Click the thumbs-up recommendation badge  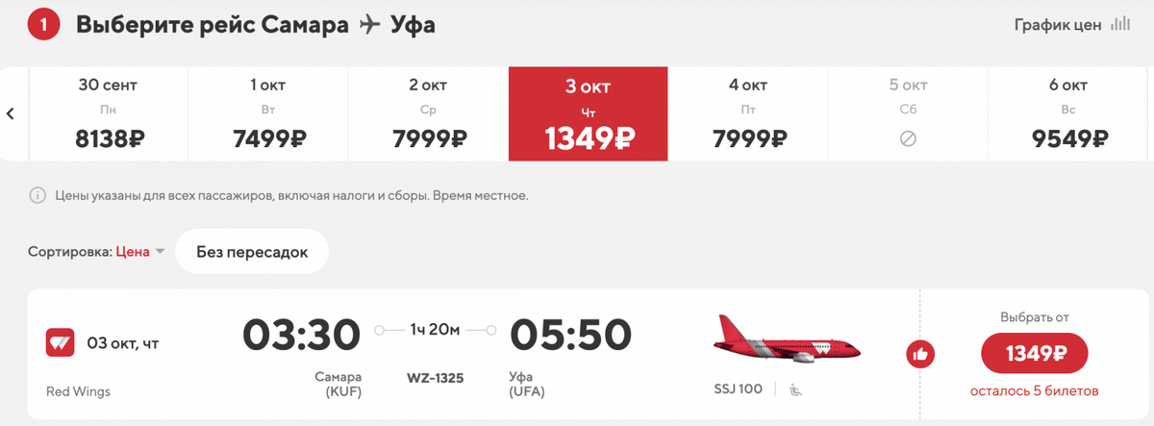point(920,354)
